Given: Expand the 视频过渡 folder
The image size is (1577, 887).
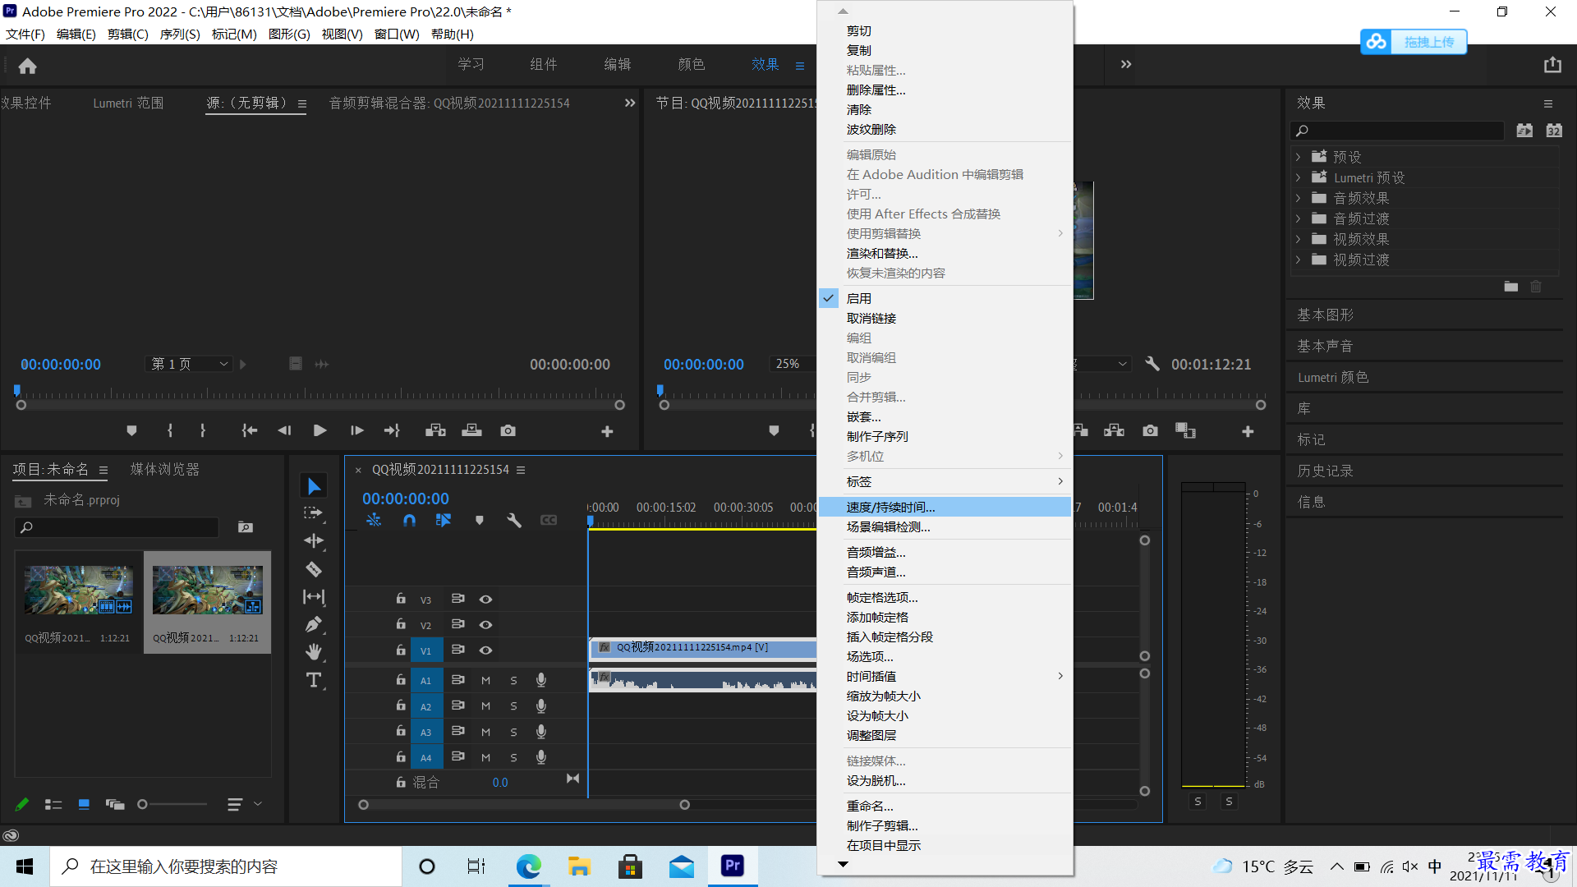Looking at the screenshot, I should [1298, 260].
